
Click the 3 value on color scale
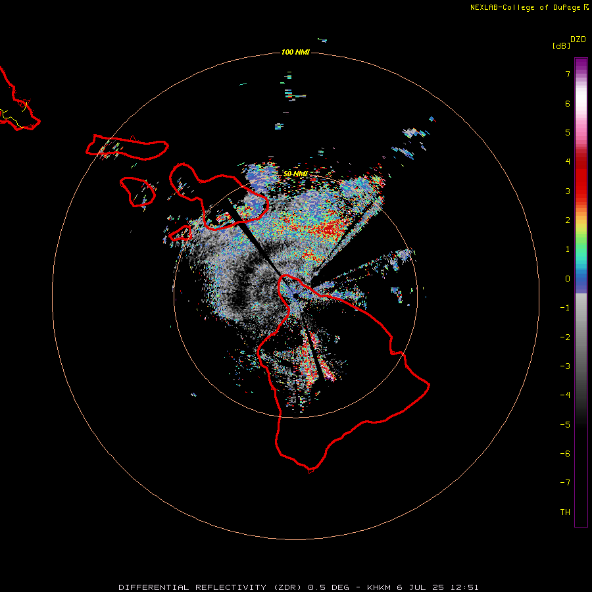click(568, 191)
